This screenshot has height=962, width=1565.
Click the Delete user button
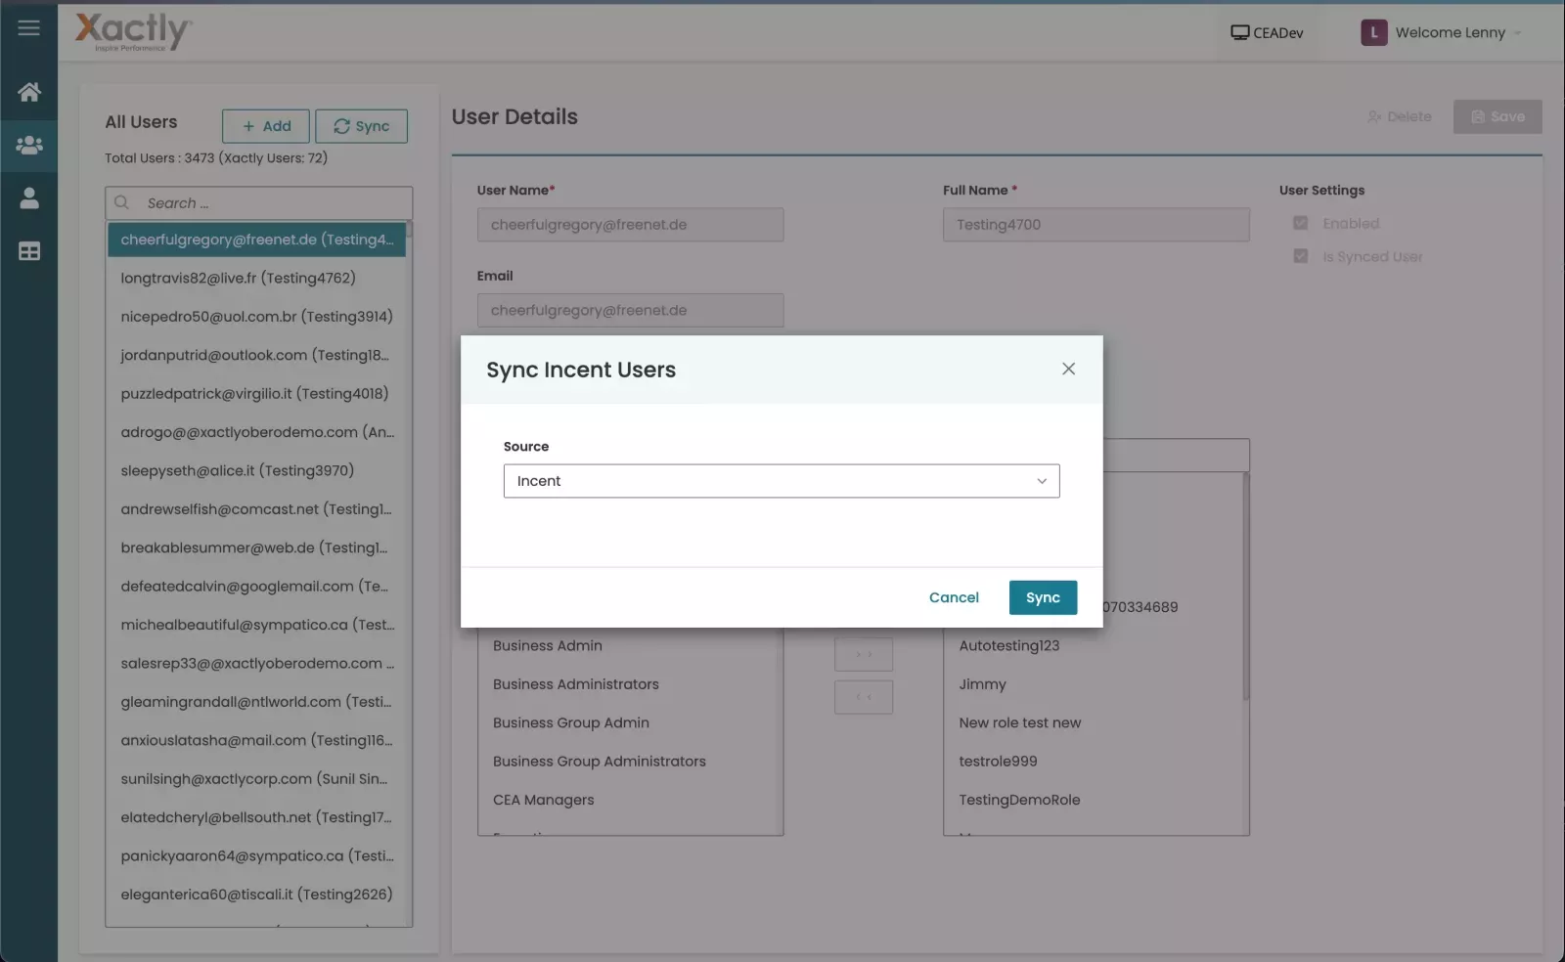pos(1399,116)
